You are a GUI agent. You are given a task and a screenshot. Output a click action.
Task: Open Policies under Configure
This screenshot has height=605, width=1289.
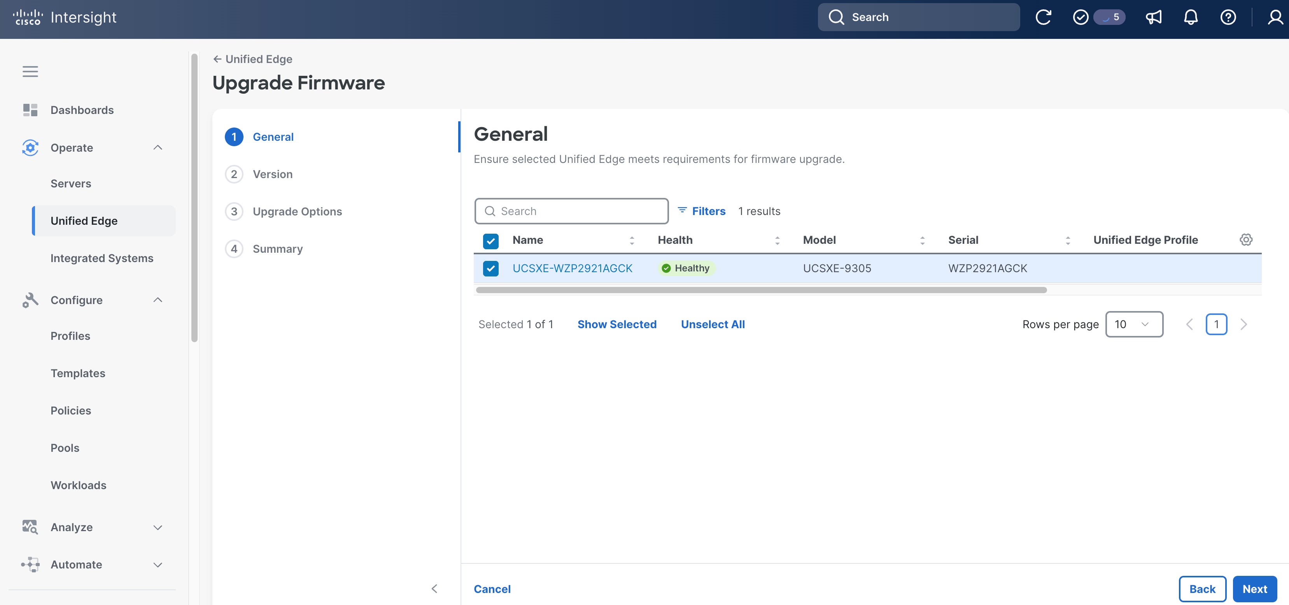(x=70, y=410)
